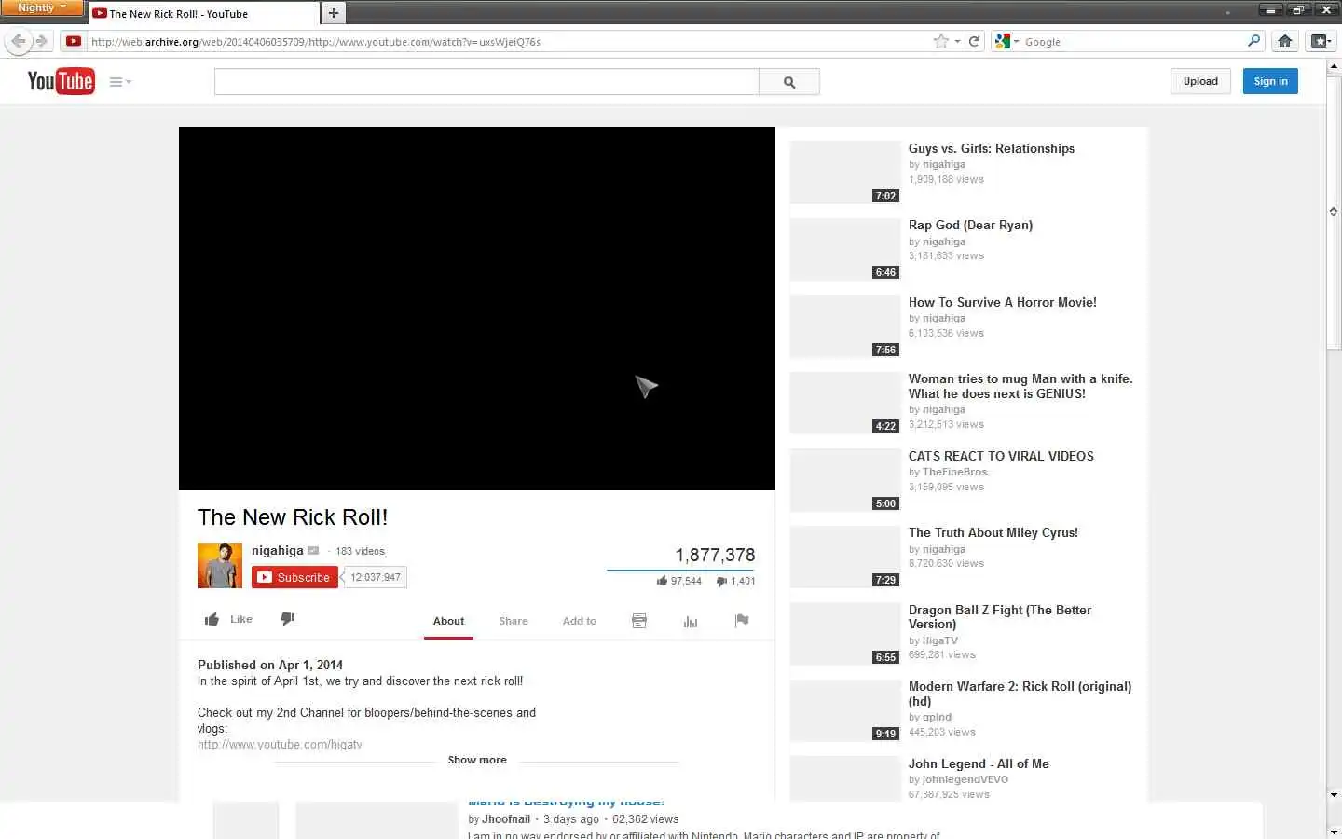Open thumbnail with 6:46 duration
This screenshot has width=1342, height=839.
click(x=845, y=249)
